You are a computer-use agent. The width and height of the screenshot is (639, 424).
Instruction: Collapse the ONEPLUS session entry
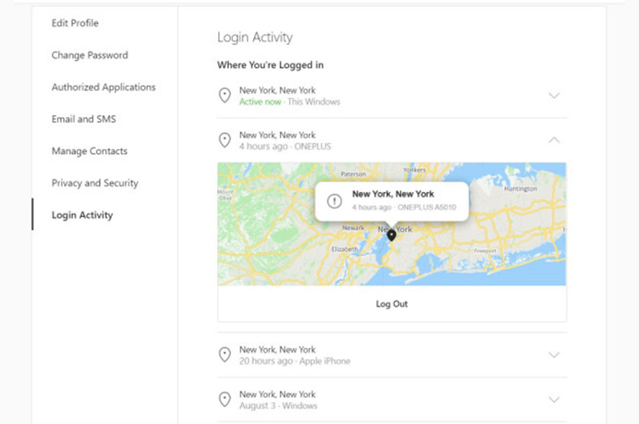(x=554, y=140)
